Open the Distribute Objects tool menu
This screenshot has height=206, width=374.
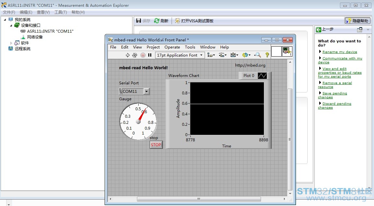click(223, 55)
